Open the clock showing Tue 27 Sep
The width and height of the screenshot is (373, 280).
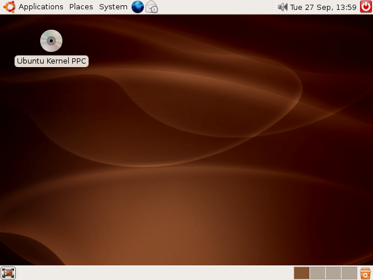(x=323, y=7)
